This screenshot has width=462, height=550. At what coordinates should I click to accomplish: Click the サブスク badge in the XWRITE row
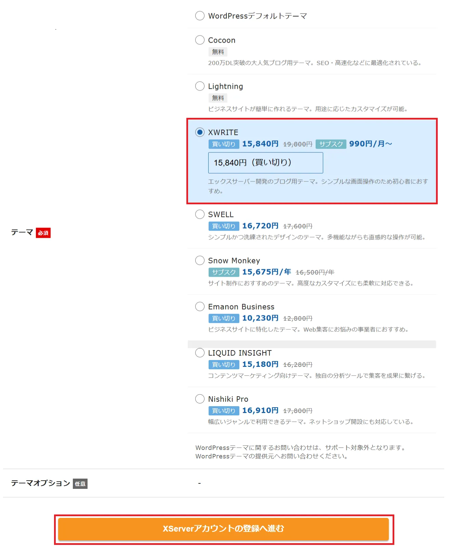pos(331,144)
